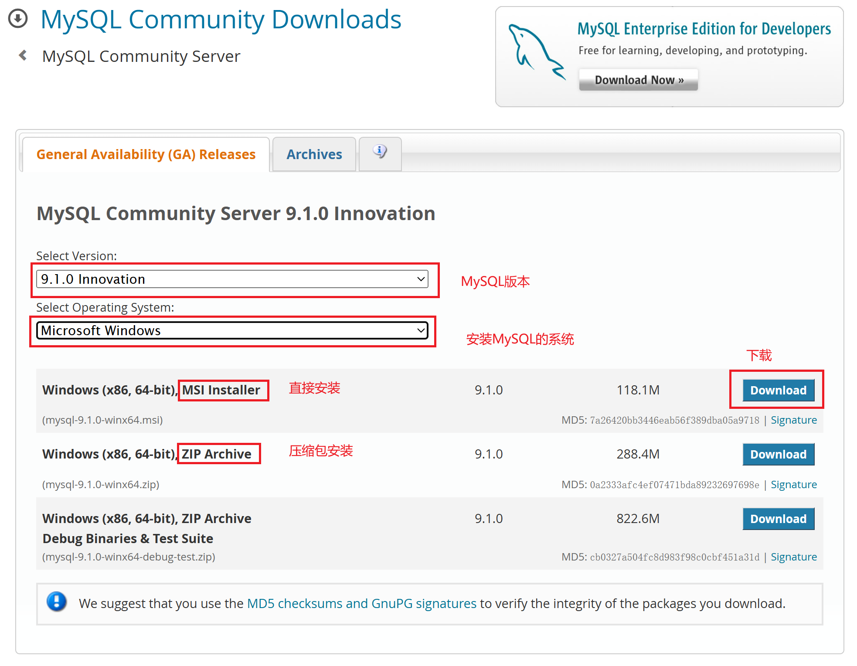Image resolution: width=857 pixels, height=666 pixels.
Task: Switch to the Archives tab
Action: [314, 154]
